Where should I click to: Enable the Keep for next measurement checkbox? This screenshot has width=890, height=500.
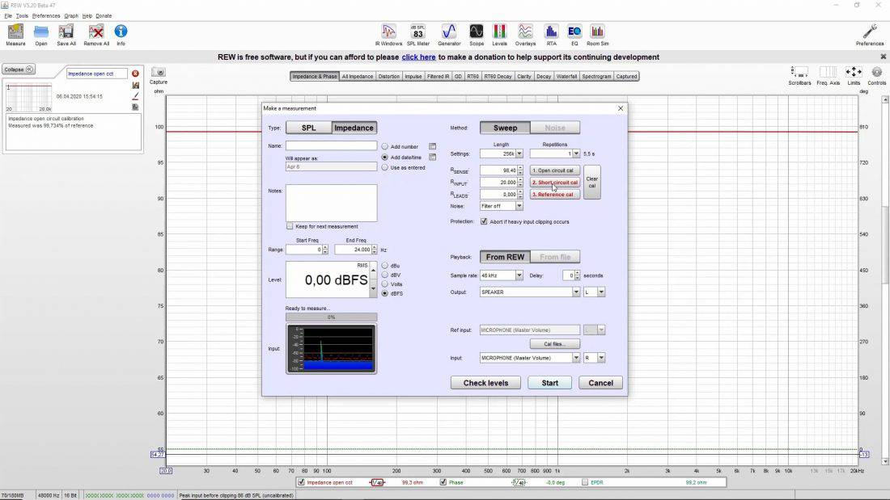click(290, 226)
